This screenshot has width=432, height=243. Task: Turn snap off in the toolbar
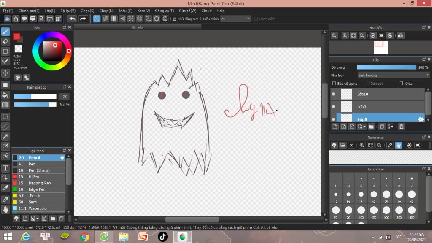pyautogui.click(x=97, y=19)
